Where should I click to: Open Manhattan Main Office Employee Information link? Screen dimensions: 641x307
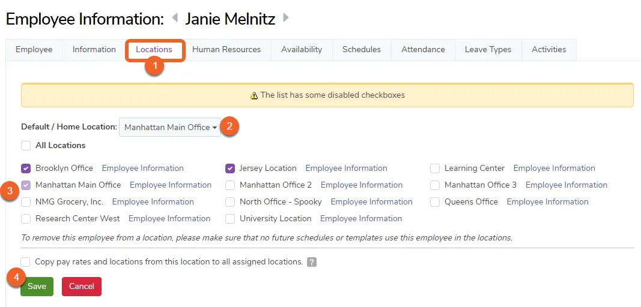(x=171, y=185)
